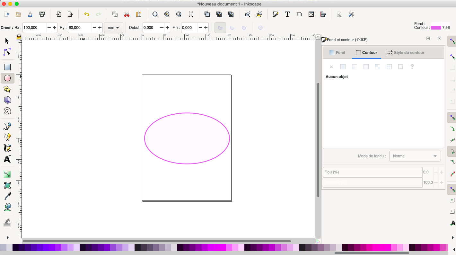Select the Pencil freehand tool
456x255 pixels.
point(7,137)
